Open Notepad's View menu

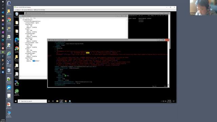31,18
